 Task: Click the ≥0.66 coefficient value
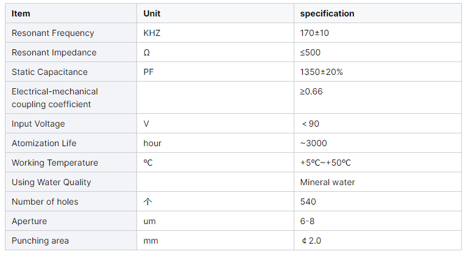point(311,91)
